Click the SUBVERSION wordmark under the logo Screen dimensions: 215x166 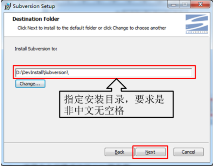tap(197, 32)
